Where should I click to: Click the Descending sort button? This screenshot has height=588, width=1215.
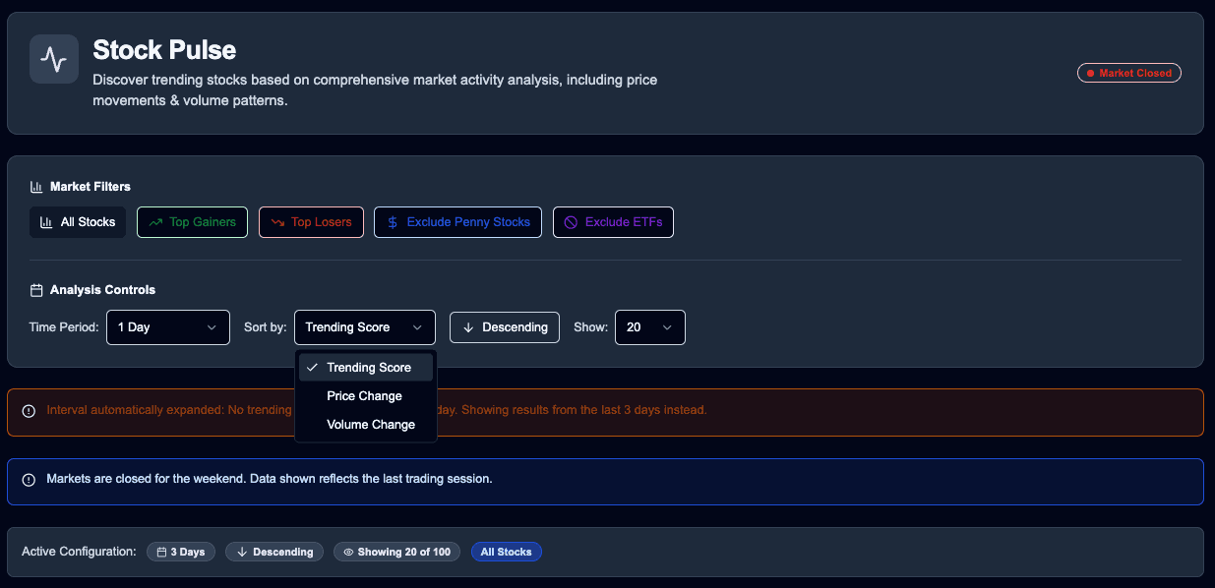coord(505,326)
